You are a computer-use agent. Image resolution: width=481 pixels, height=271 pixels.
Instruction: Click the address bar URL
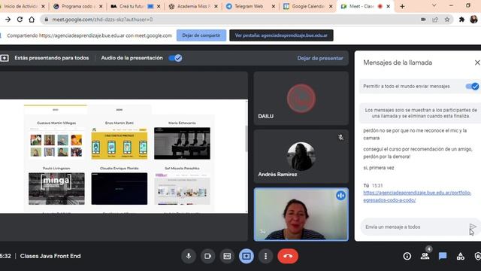[102, 20]
